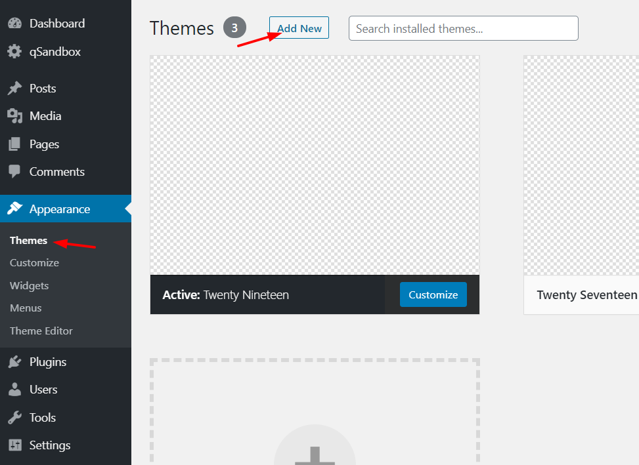Click the Posts pushpin icon
This screenshot has height=465, width=639.
[14, 89]
